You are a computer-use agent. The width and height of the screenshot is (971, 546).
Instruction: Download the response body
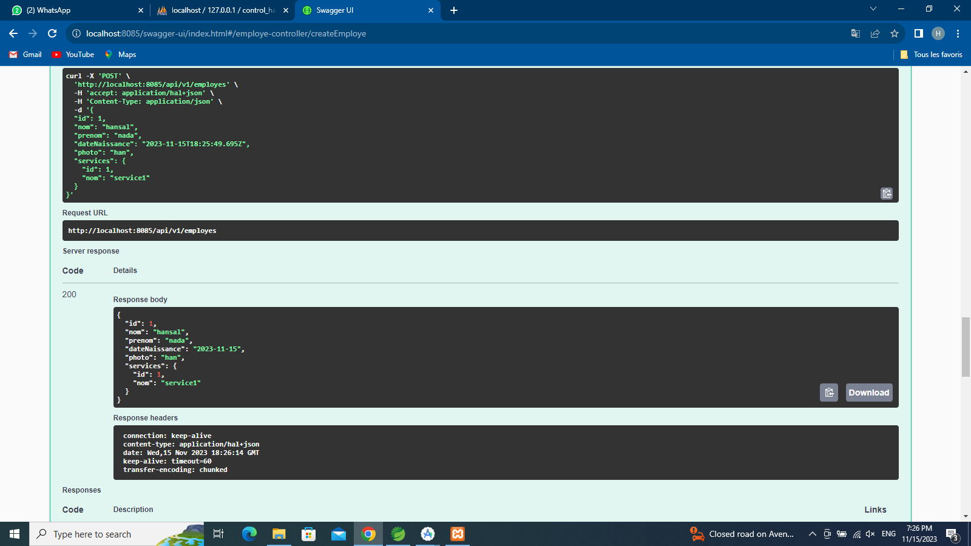[868, 392]
